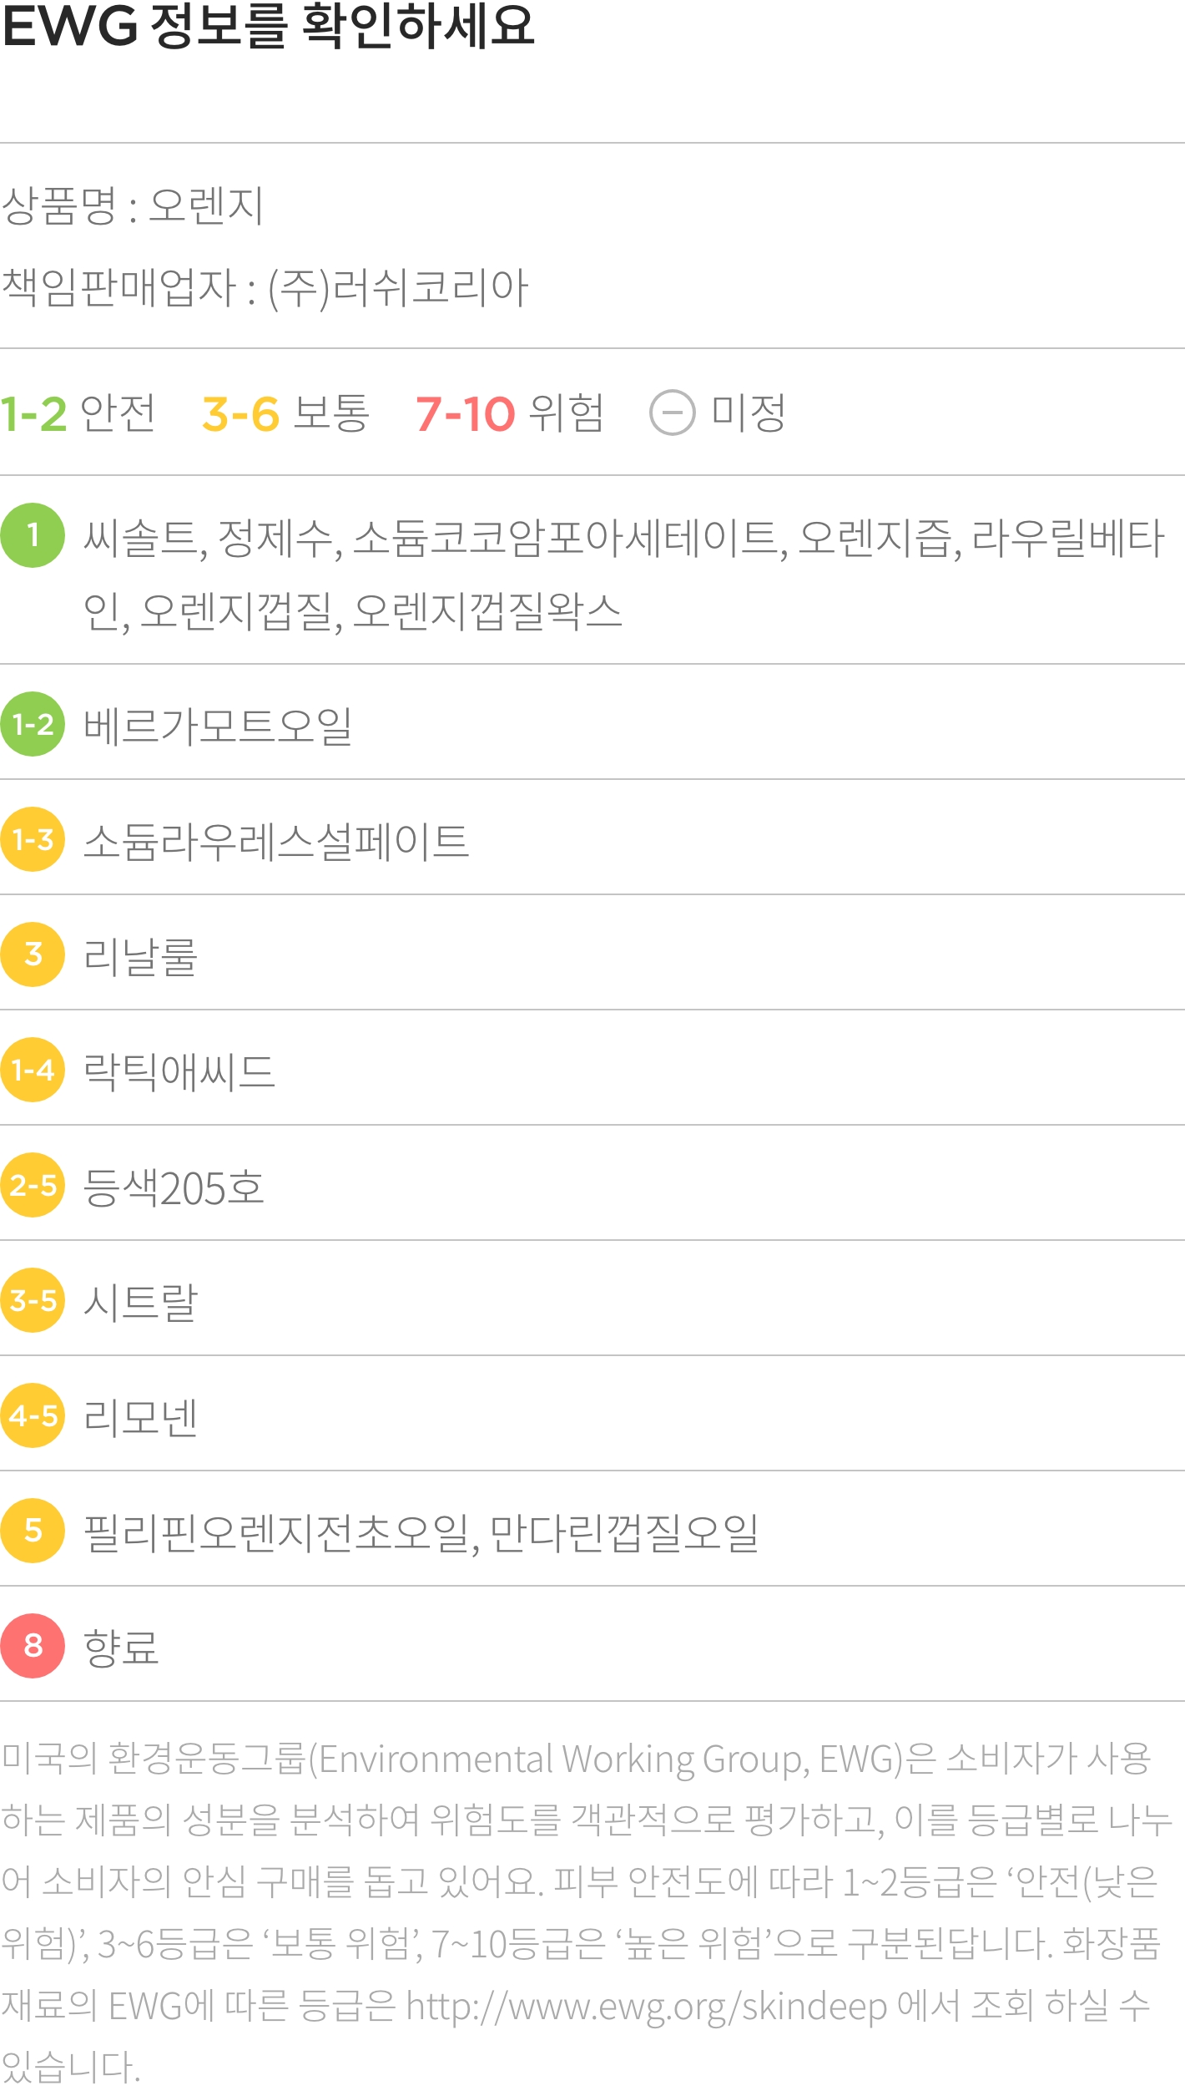Click the gray 미정 circle icon
Viewport: 1185px width, 2096px height.
point(673,413)
